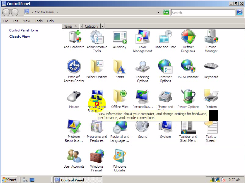Open the System applet
Image resolution: width=245 pixels, height=183 pixels.
[165, 129]
